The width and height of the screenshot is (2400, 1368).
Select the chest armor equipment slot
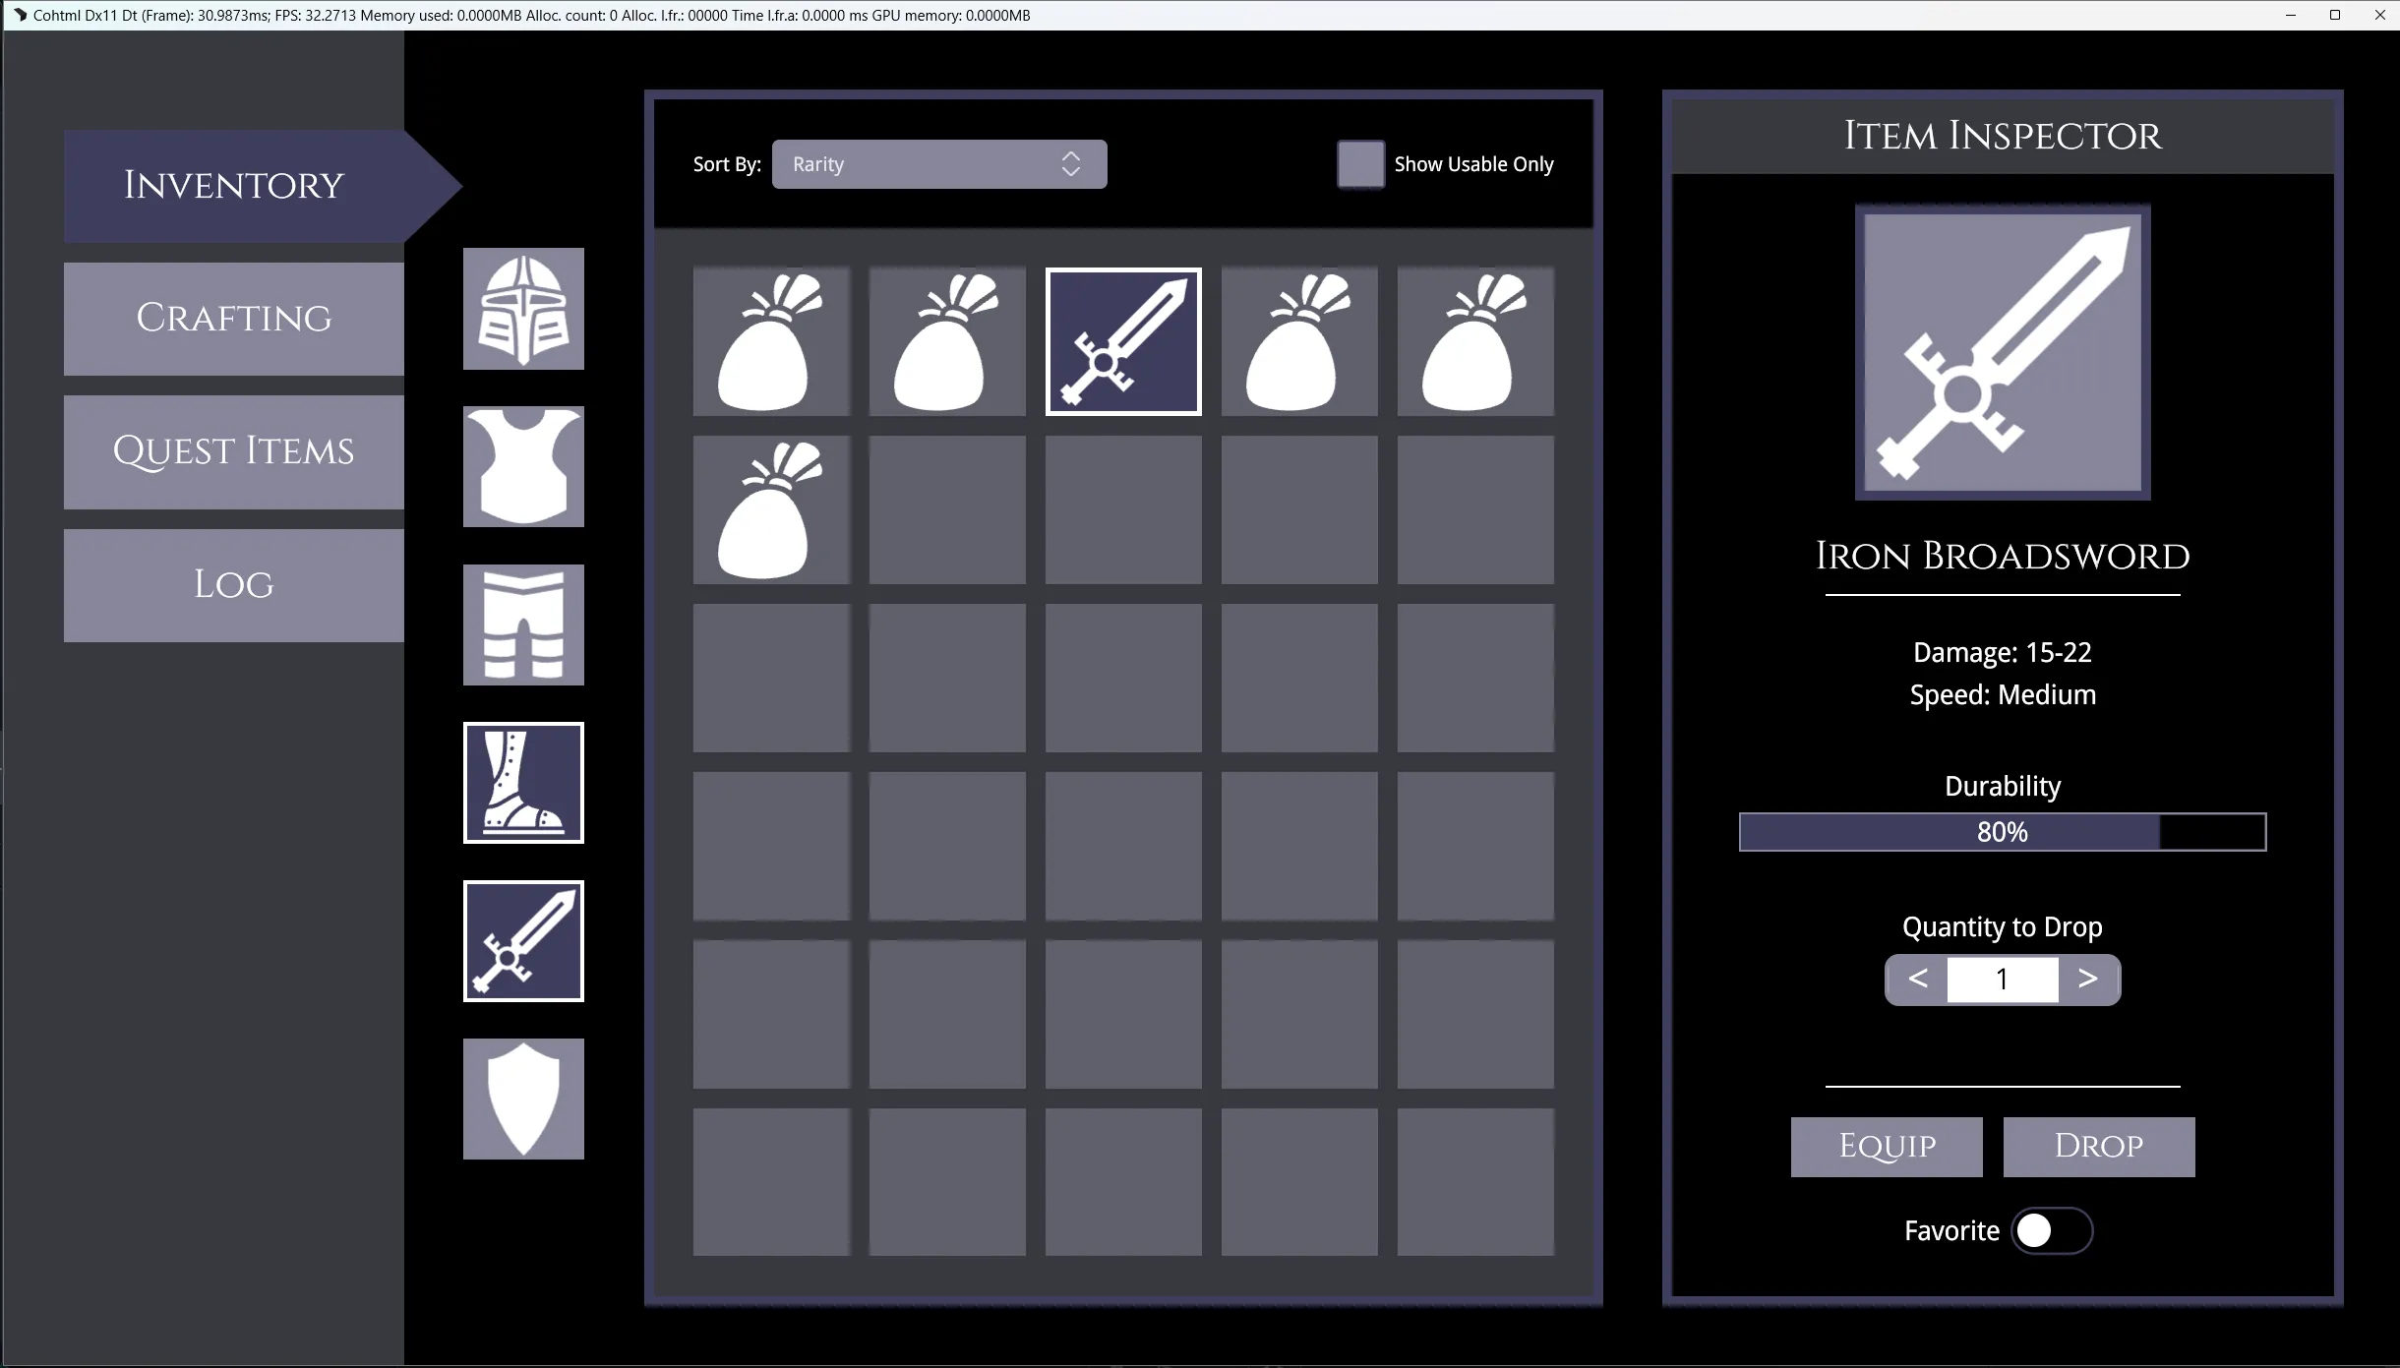(523, 467)
